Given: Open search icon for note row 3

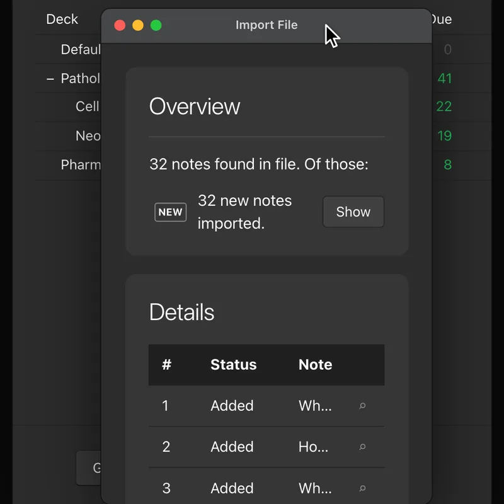Looking at the screenshot, I should 362,489.
